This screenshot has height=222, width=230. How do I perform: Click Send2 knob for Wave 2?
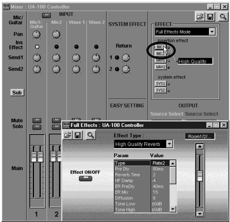[96, 69]
